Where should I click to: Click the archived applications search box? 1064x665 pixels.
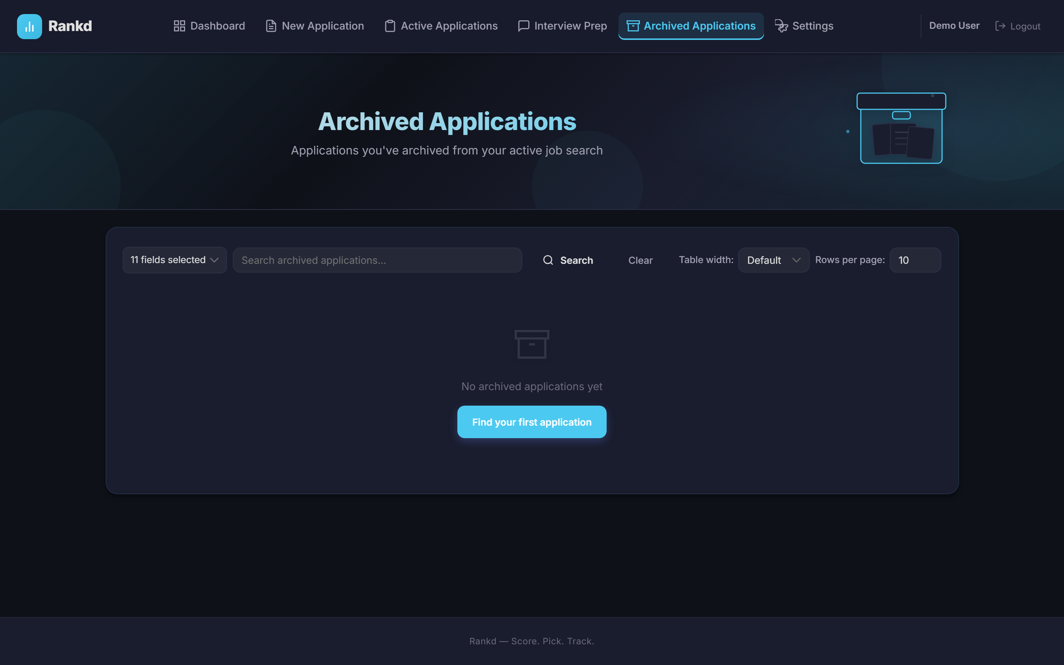click(x=377, y=260)
